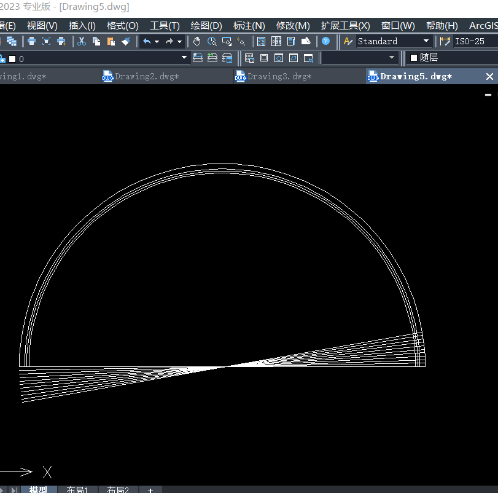Open the 绘图(D) menu
The width and height of the screenshot is (498, 493).
click(206, 26)
